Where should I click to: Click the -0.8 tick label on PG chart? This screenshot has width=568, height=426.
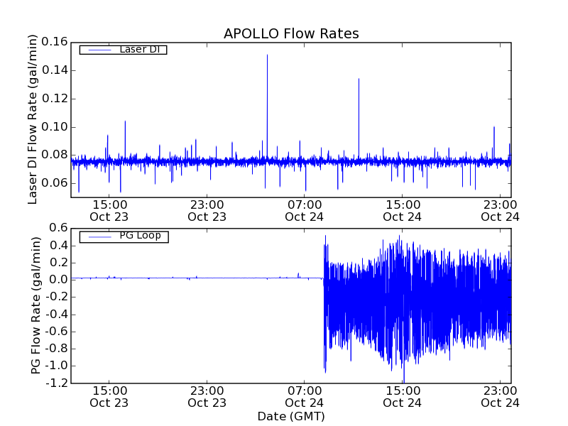[57, 349]
